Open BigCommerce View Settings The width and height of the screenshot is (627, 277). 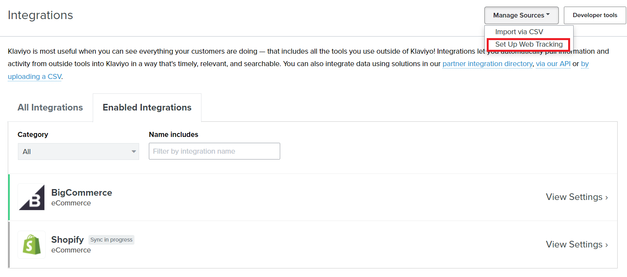[x=577, y=197]
